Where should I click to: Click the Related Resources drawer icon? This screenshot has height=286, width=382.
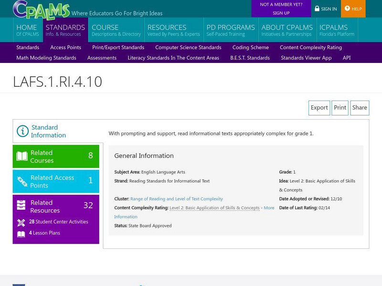tap(21, 205)
